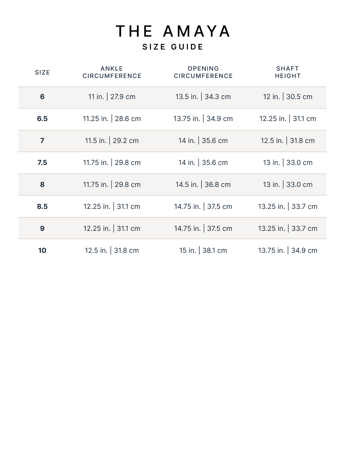
Task: Select size 10 row label
Action: (42, 251)
